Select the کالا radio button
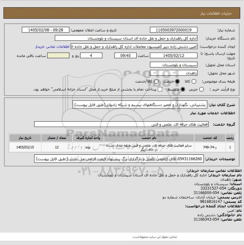This screenshot has width=244, height=245. [x=194, y=81]
